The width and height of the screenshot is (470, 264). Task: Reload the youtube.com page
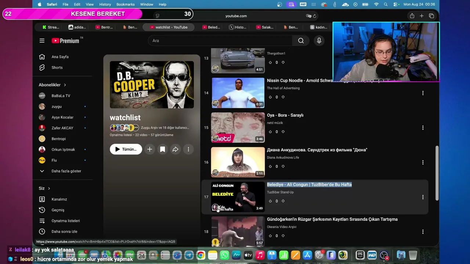(x=315, y=16)
